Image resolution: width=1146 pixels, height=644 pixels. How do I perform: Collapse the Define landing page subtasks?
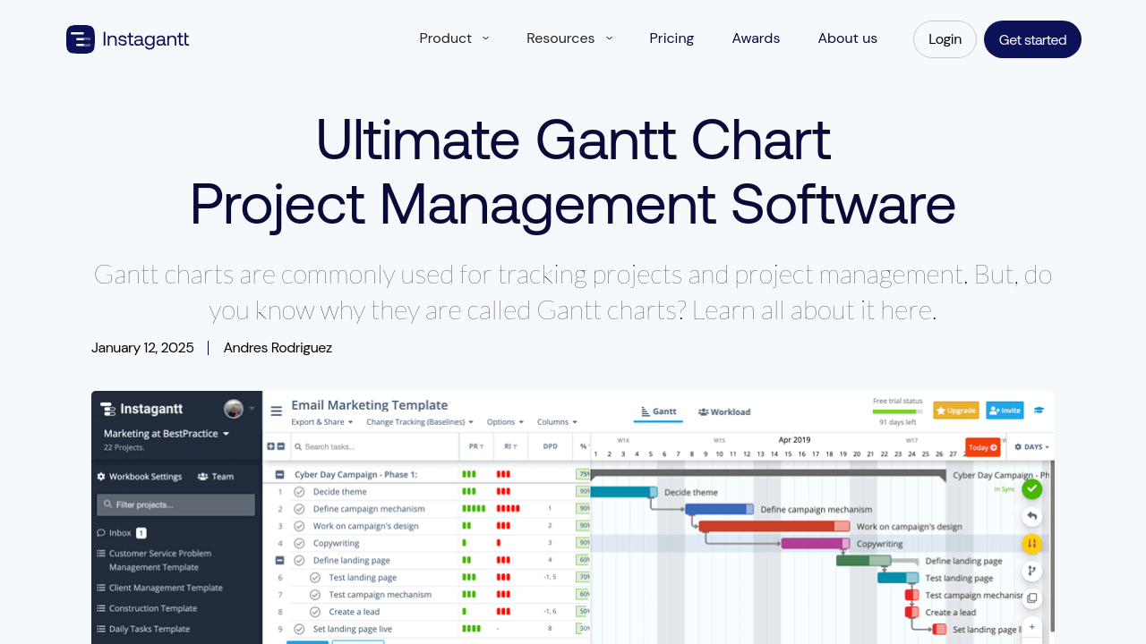[279, 560]
